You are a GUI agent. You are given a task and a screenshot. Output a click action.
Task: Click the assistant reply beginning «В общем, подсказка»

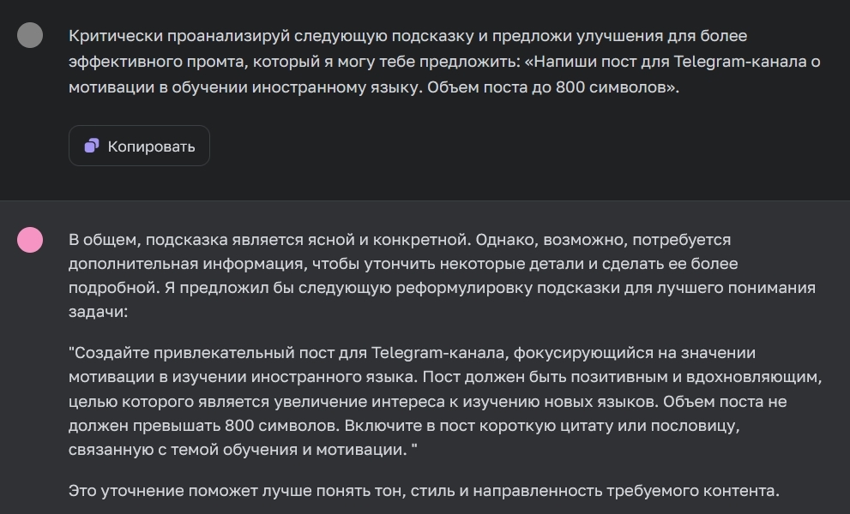coord(343,240)
